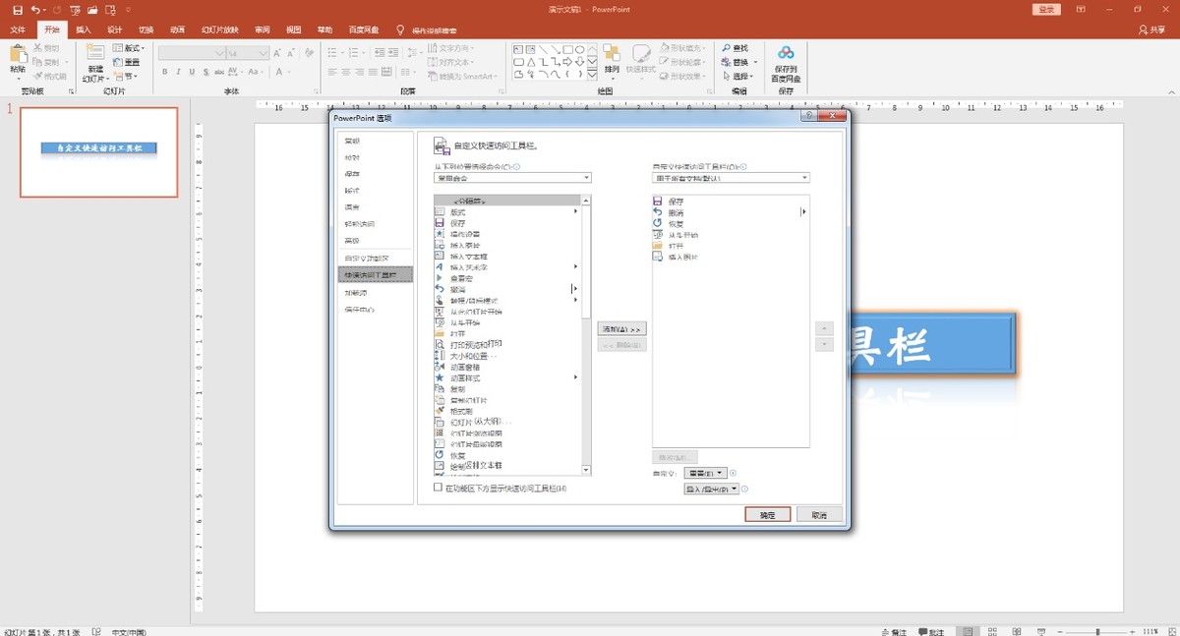Select 幻灯片浏览视图 in the command list
Viewport: 1180px width, 636px height.
point(507,433)
